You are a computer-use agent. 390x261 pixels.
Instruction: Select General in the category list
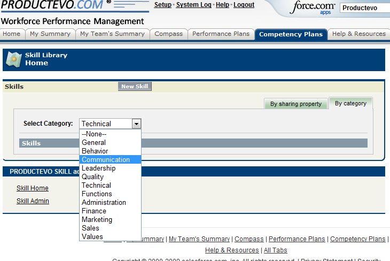pos(110,142)
